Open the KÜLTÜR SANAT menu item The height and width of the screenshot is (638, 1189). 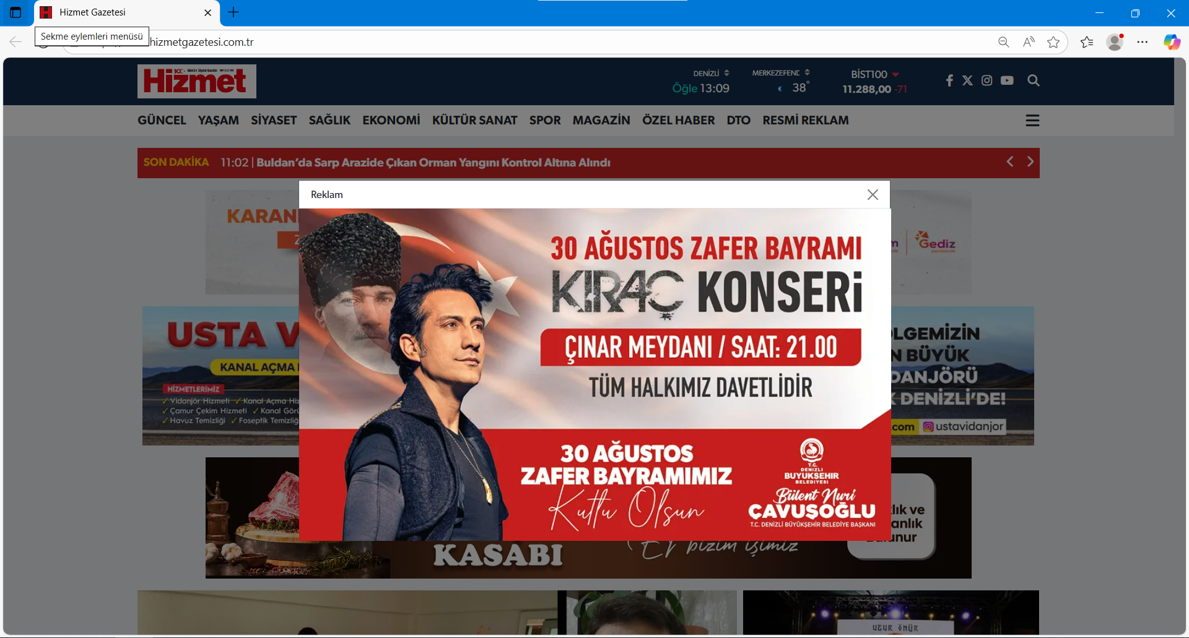click(474, 120)
